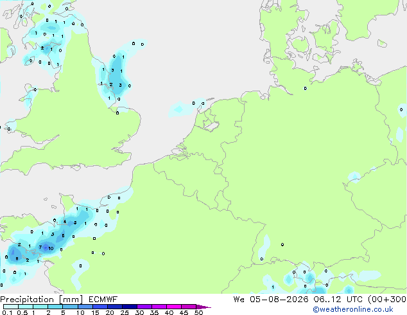Screen dimensions: 407x315
Task: Click the "ECMWF" model label
Action: pos(103,300)
